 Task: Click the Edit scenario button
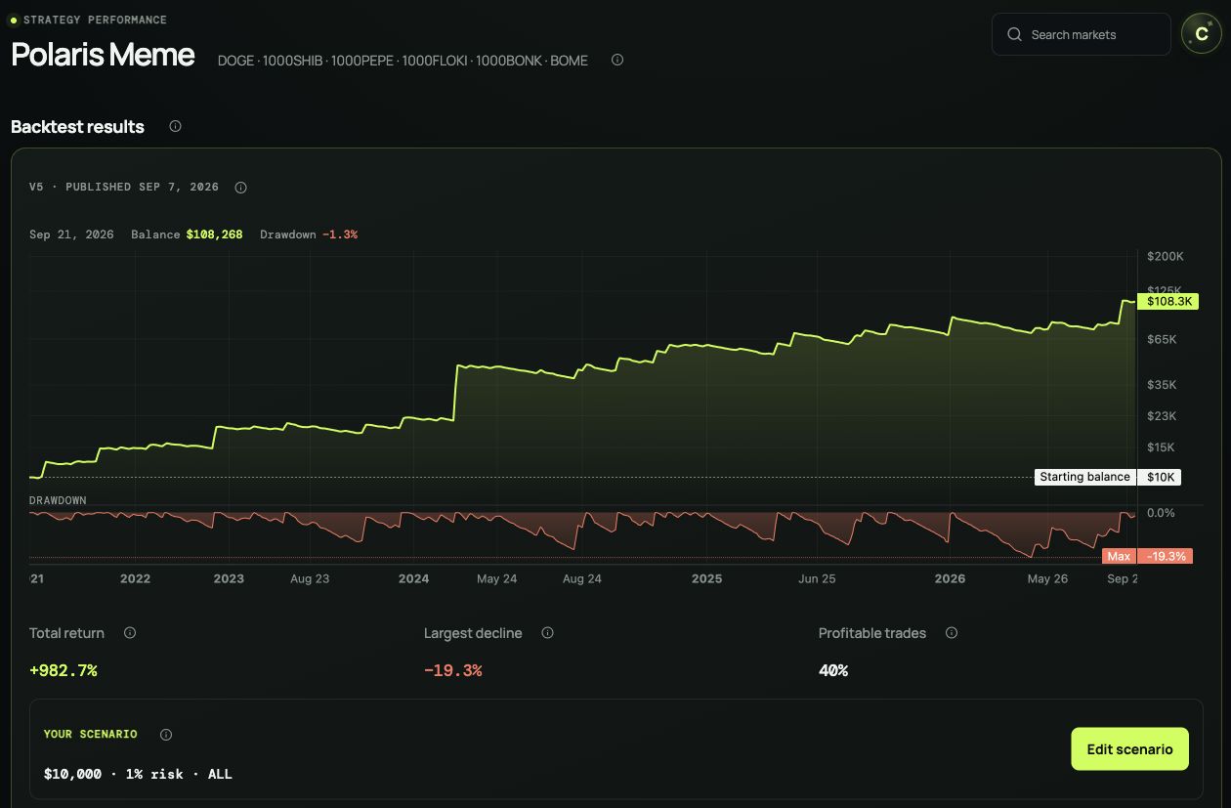(x=1129, y=749)
